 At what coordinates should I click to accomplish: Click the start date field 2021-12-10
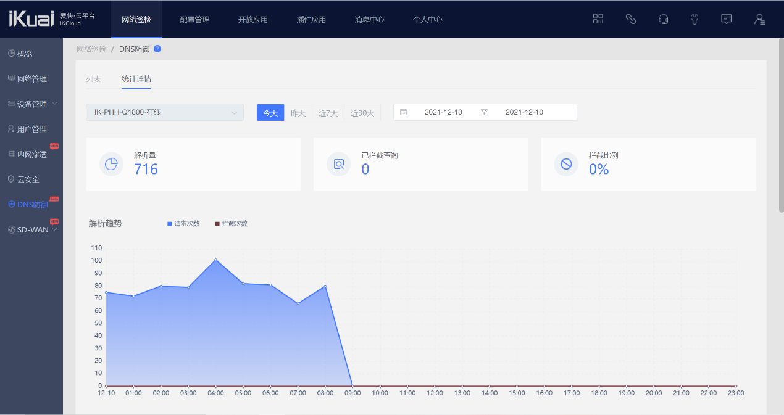point(443,112)
